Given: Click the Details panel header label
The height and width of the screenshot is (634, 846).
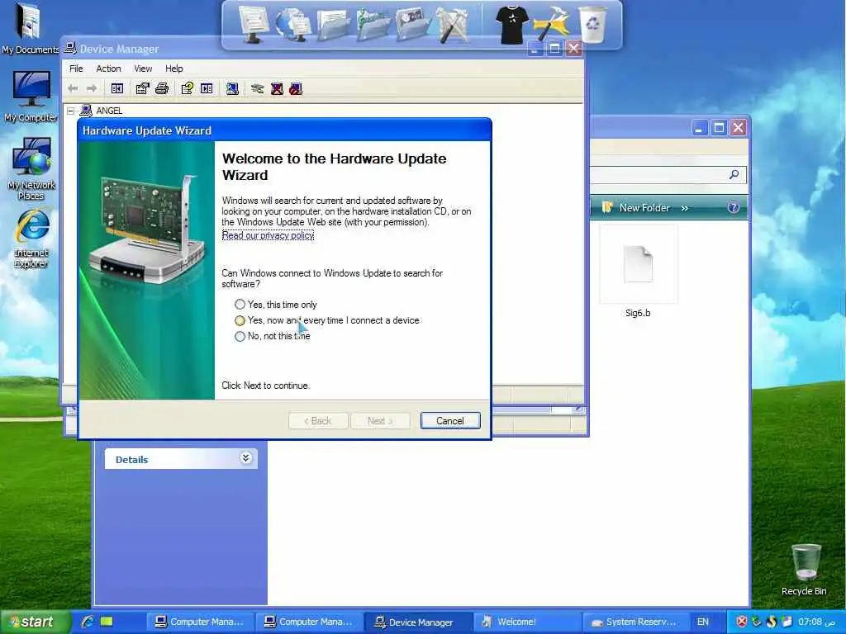Looking at the screenshot, I should (x=131, y=460).
